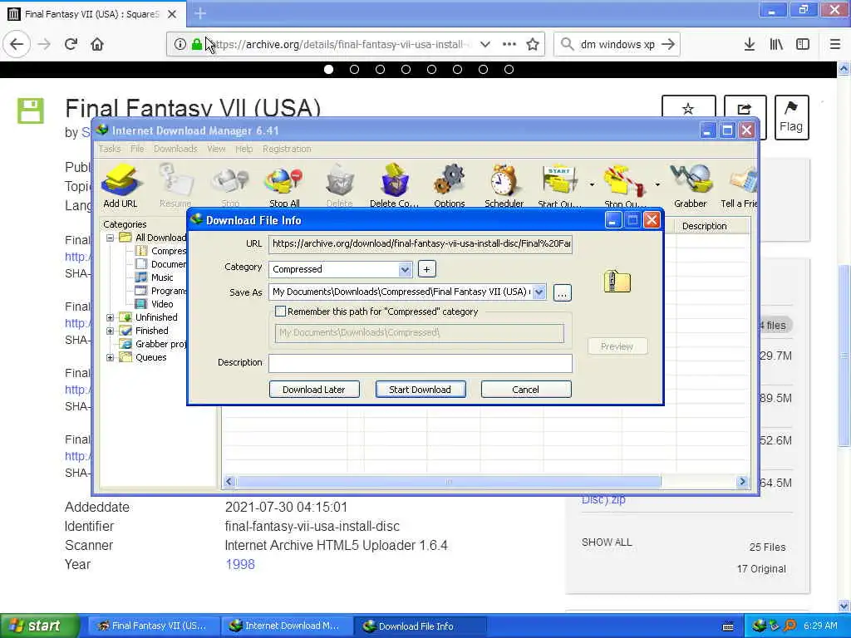
Task: Expand the Queues tree node
Action: pos(111,357)
